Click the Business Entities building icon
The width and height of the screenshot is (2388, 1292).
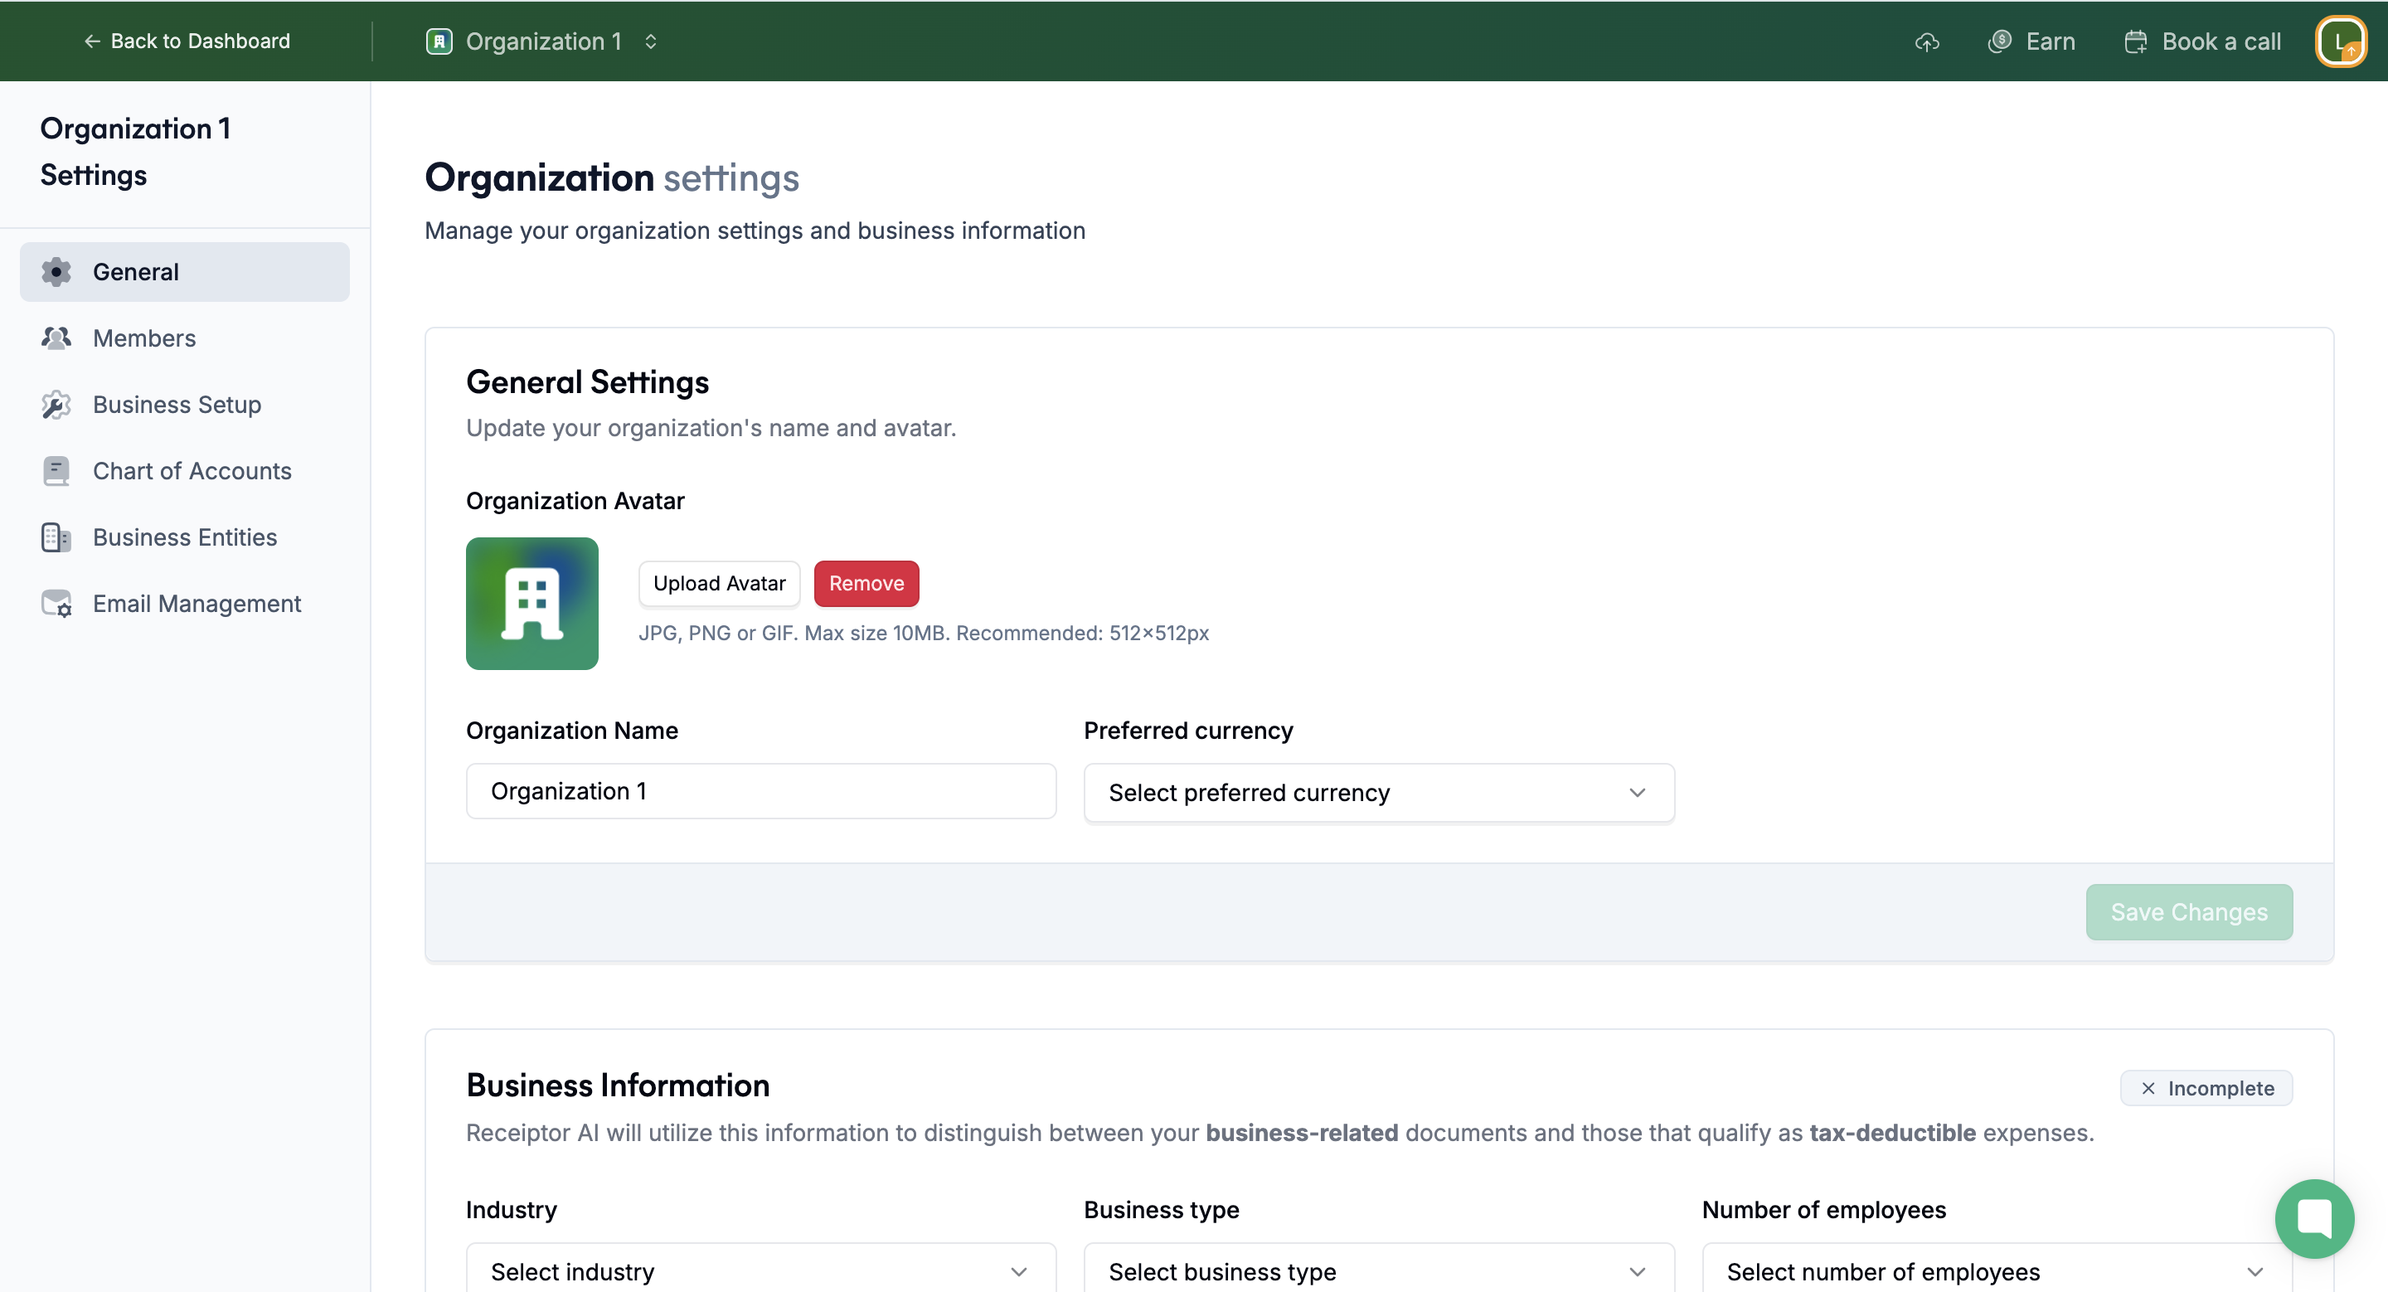[x=56, y=537]
